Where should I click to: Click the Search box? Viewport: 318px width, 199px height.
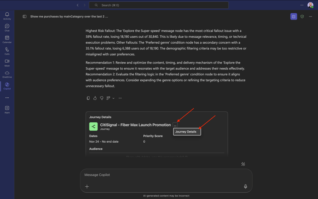click(x=159, y=5)
